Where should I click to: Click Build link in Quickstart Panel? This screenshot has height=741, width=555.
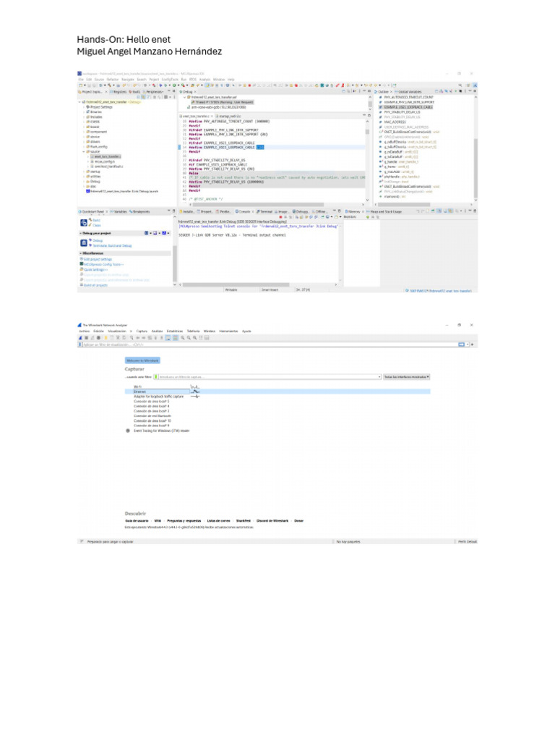(97, 220)
